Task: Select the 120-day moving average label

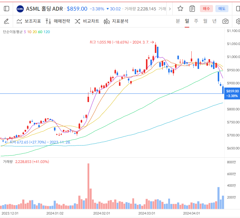Action: coord(47,32)
